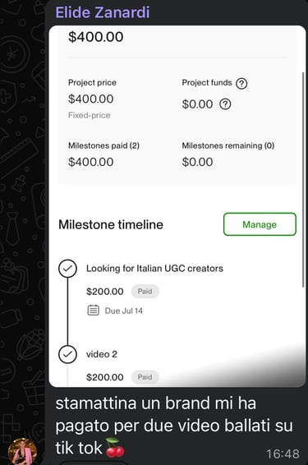Click the help icon next to $0.00 funds
308x465 pixels.
225,104
